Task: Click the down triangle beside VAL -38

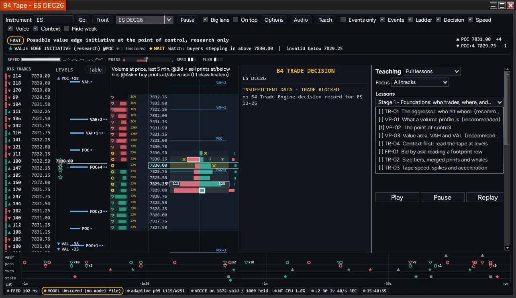Action: (x=59, y=243)
